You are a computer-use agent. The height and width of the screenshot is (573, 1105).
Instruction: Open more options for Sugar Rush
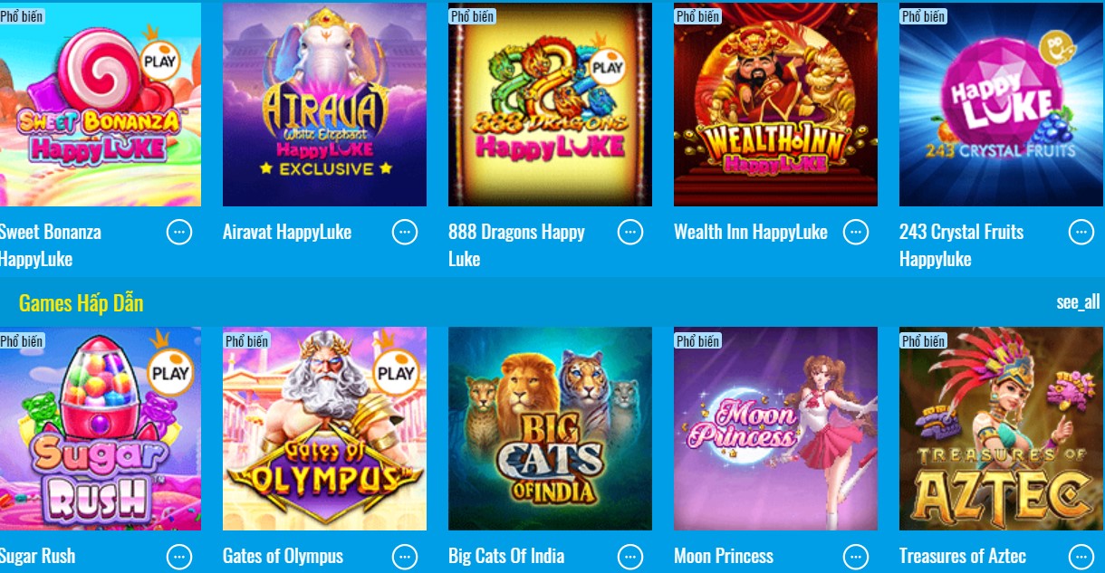[179, 557]
